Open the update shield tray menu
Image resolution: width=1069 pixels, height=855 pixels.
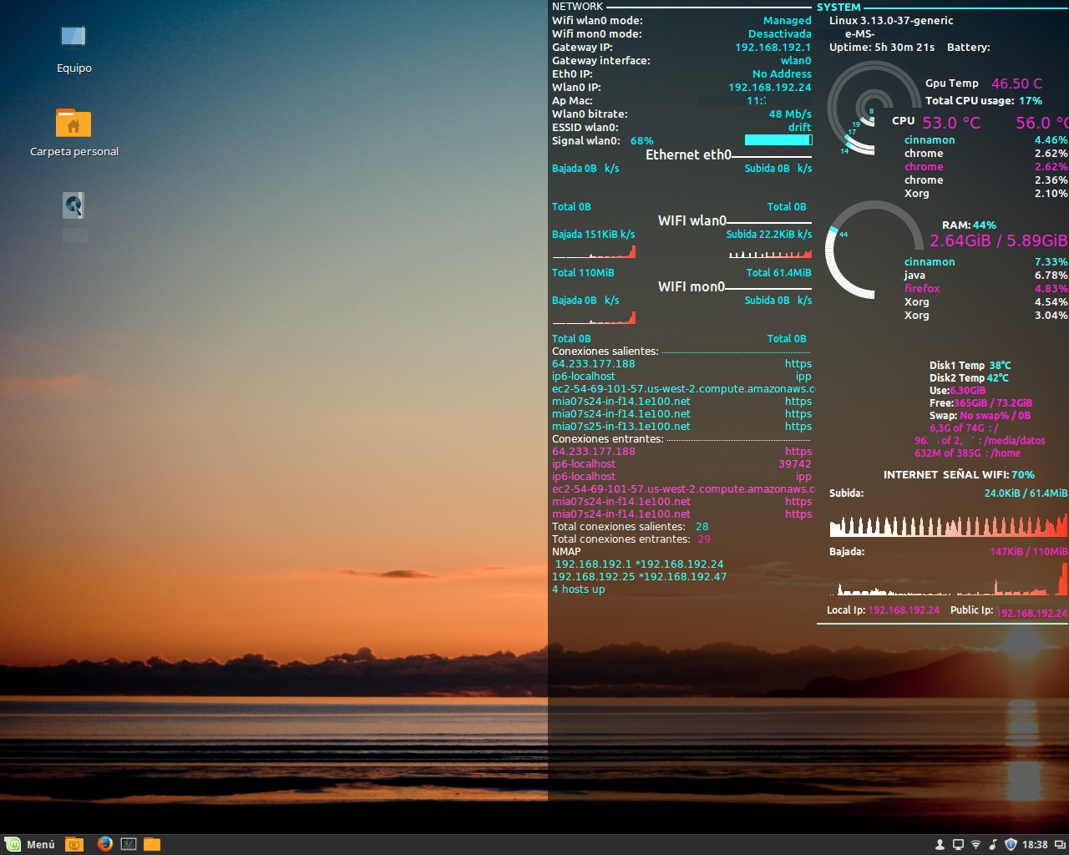[x=1010, y=844]
